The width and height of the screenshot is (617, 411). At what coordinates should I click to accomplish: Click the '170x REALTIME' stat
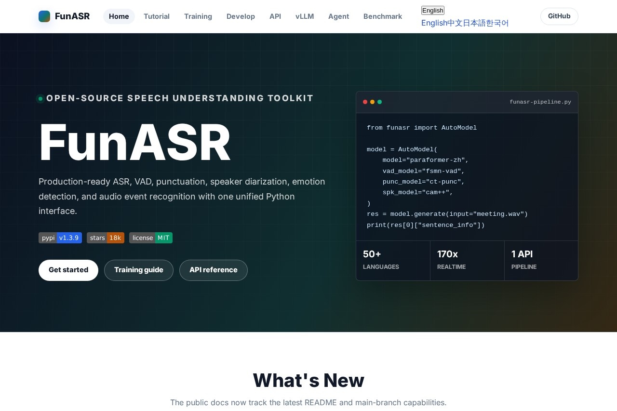coord(467,260)
